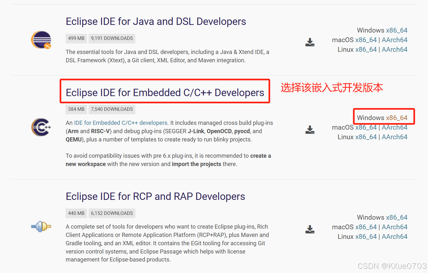This screenshot has height=273, width=428.
Task: Download Embedded C/C++ macOS AArch64 build
Action: click(395, 127)
